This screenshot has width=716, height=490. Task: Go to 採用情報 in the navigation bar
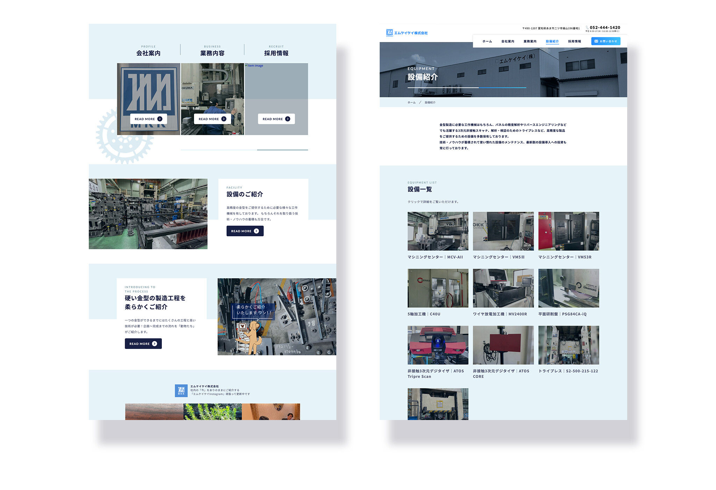tap(574, 41)
